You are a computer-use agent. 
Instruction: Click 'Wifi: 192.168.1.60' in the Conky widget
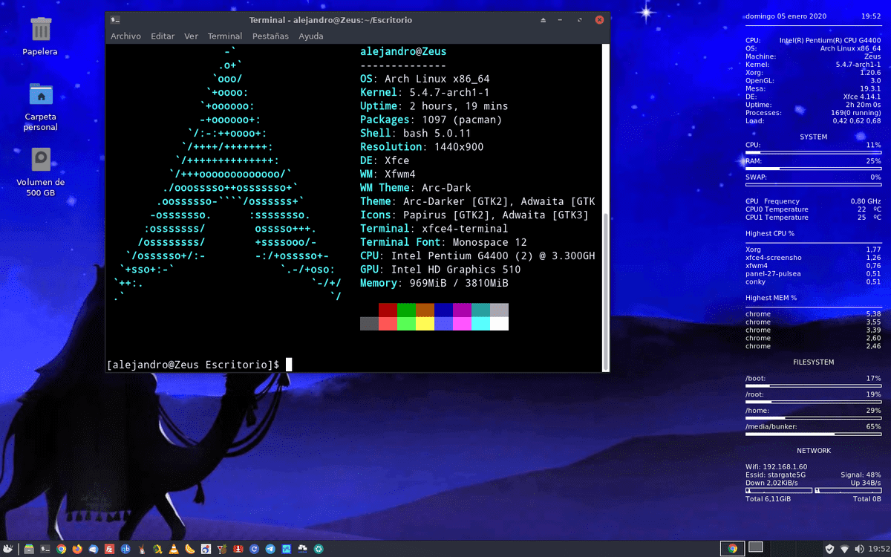776,466
